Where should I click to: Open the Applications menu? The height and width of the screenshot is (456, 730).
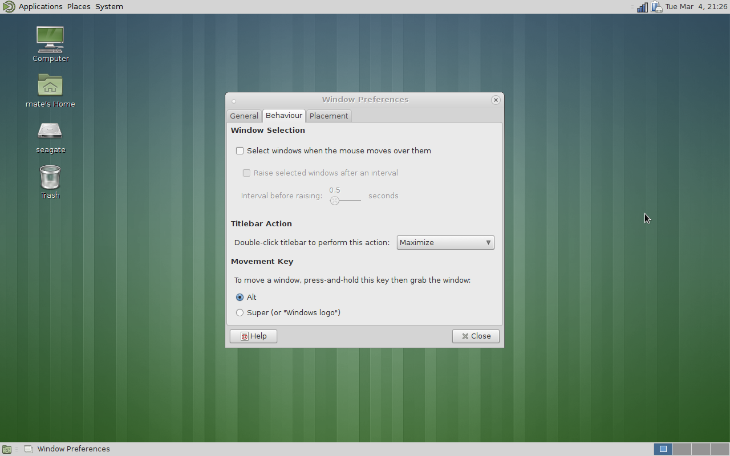click(x=40, y=7)
